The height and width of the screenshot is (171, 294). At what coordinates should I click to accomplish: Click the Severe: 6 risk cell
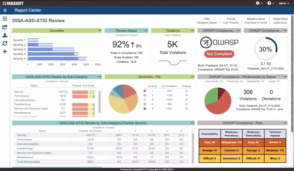(x=275, y=142)
